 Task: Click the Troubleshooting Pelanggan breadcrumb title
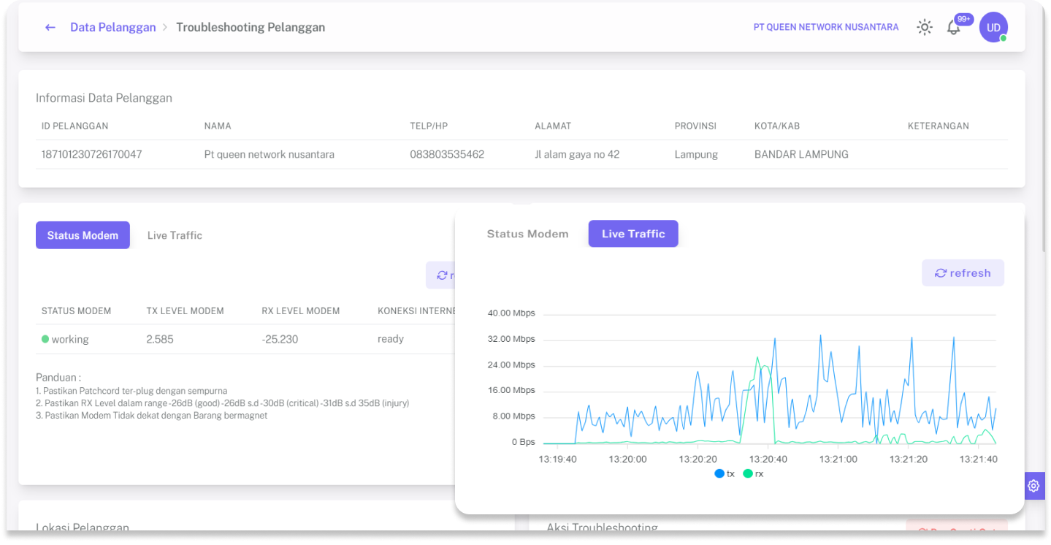251,28
